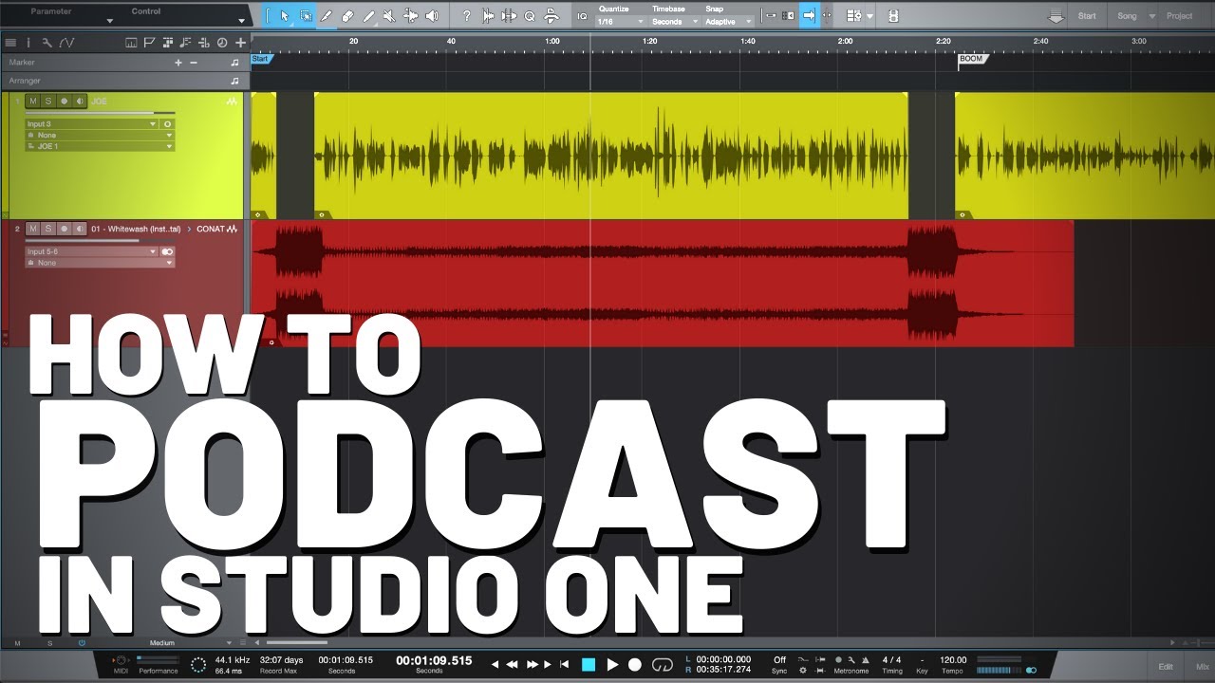This screenshot has width=1215, height=683.
Task: Solo the Whitewash track
Action: (48, 229)
